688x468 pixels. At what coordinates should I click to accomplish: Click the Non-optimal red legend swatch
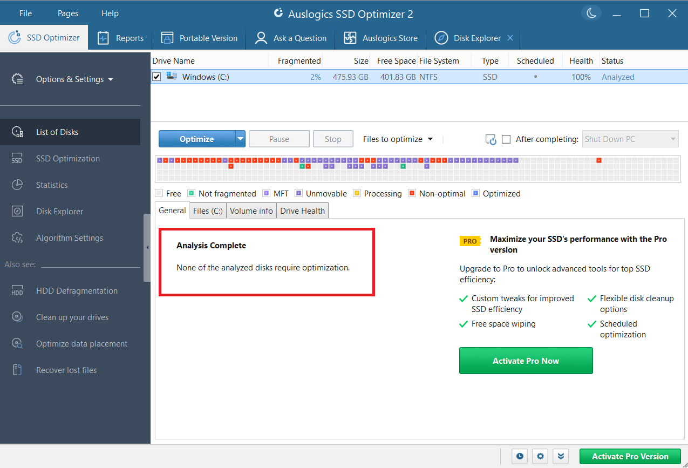pyautogui.click(x=412, y=193)
